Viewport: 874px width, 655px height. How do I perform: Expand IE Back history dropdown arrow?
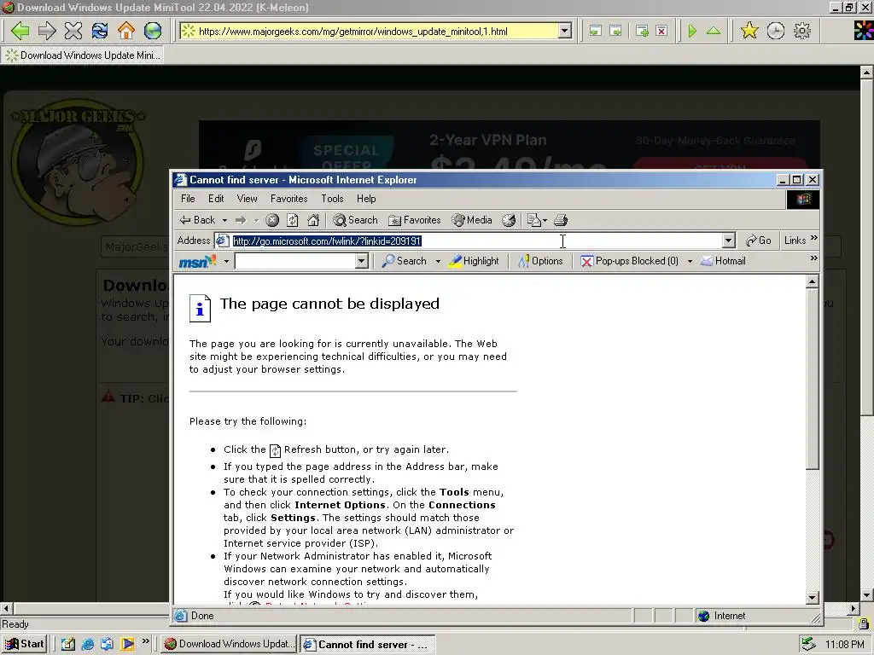pyautogui.click(x=224, y=221)
